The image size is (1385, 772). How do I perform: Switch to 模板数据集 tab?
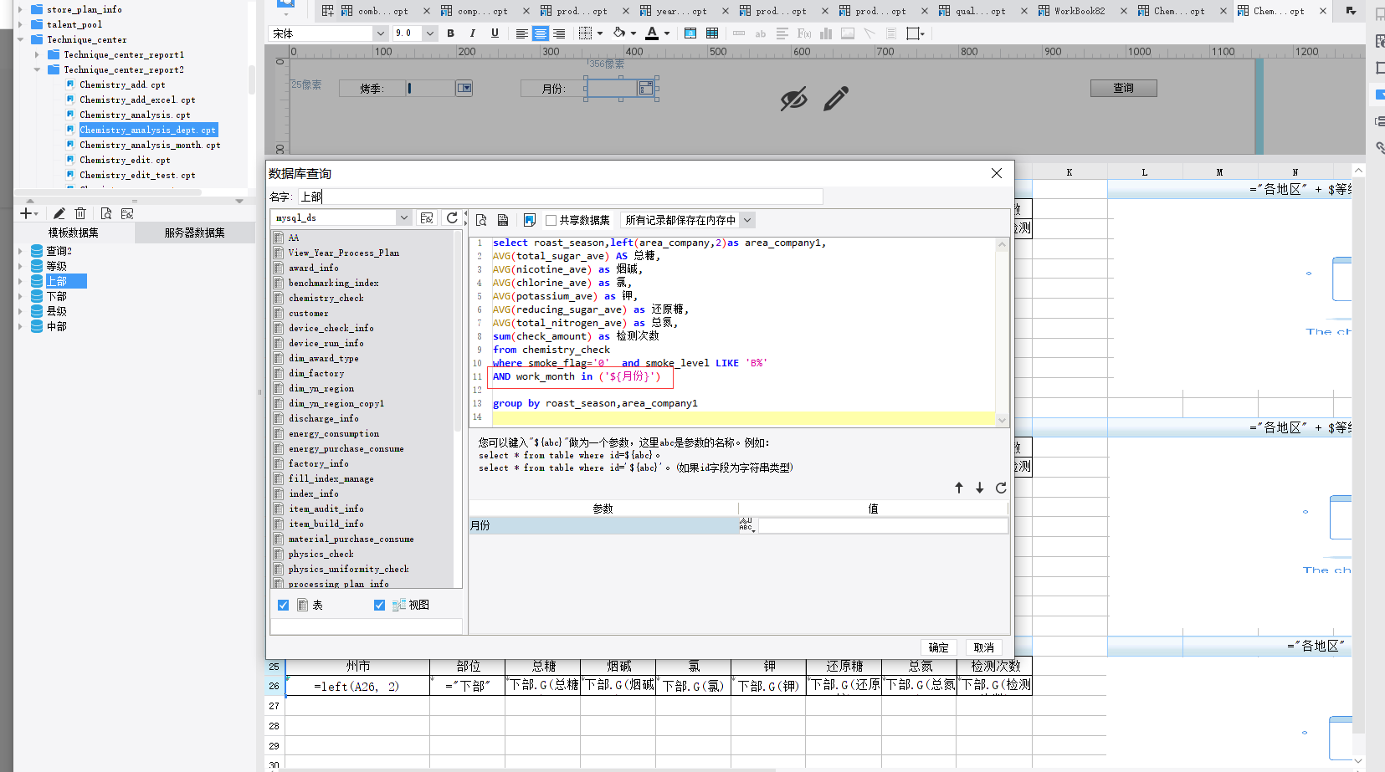pyautogui.click(x=74, y=233)
